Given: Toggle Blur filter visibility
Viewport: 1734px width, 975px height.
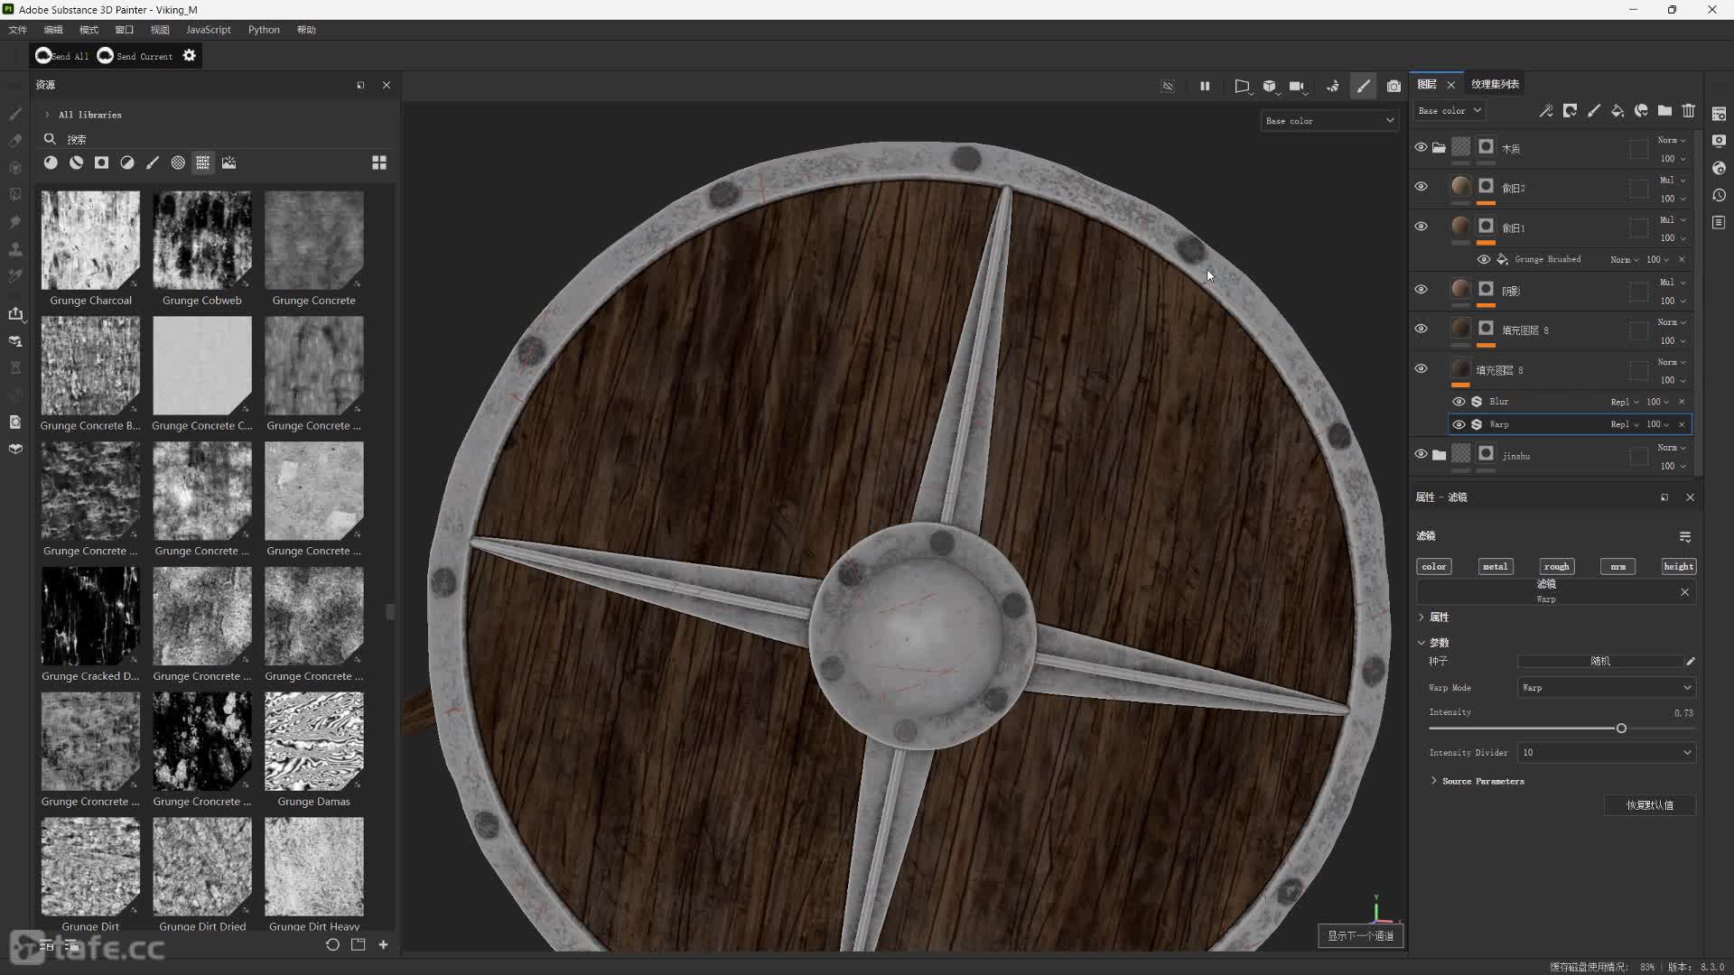Looking at the screenshot, I should pos(1459,402).
